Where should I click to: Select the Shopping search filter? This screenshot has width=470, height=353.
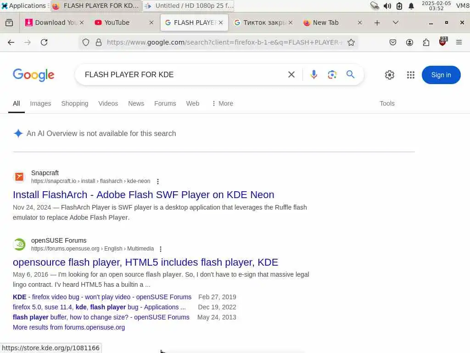pyautogui.click(x=75, y=103)
